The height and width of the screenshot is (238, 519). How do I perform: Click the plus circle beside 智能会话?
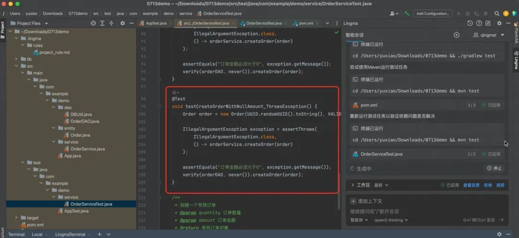[x=457, y=35]
